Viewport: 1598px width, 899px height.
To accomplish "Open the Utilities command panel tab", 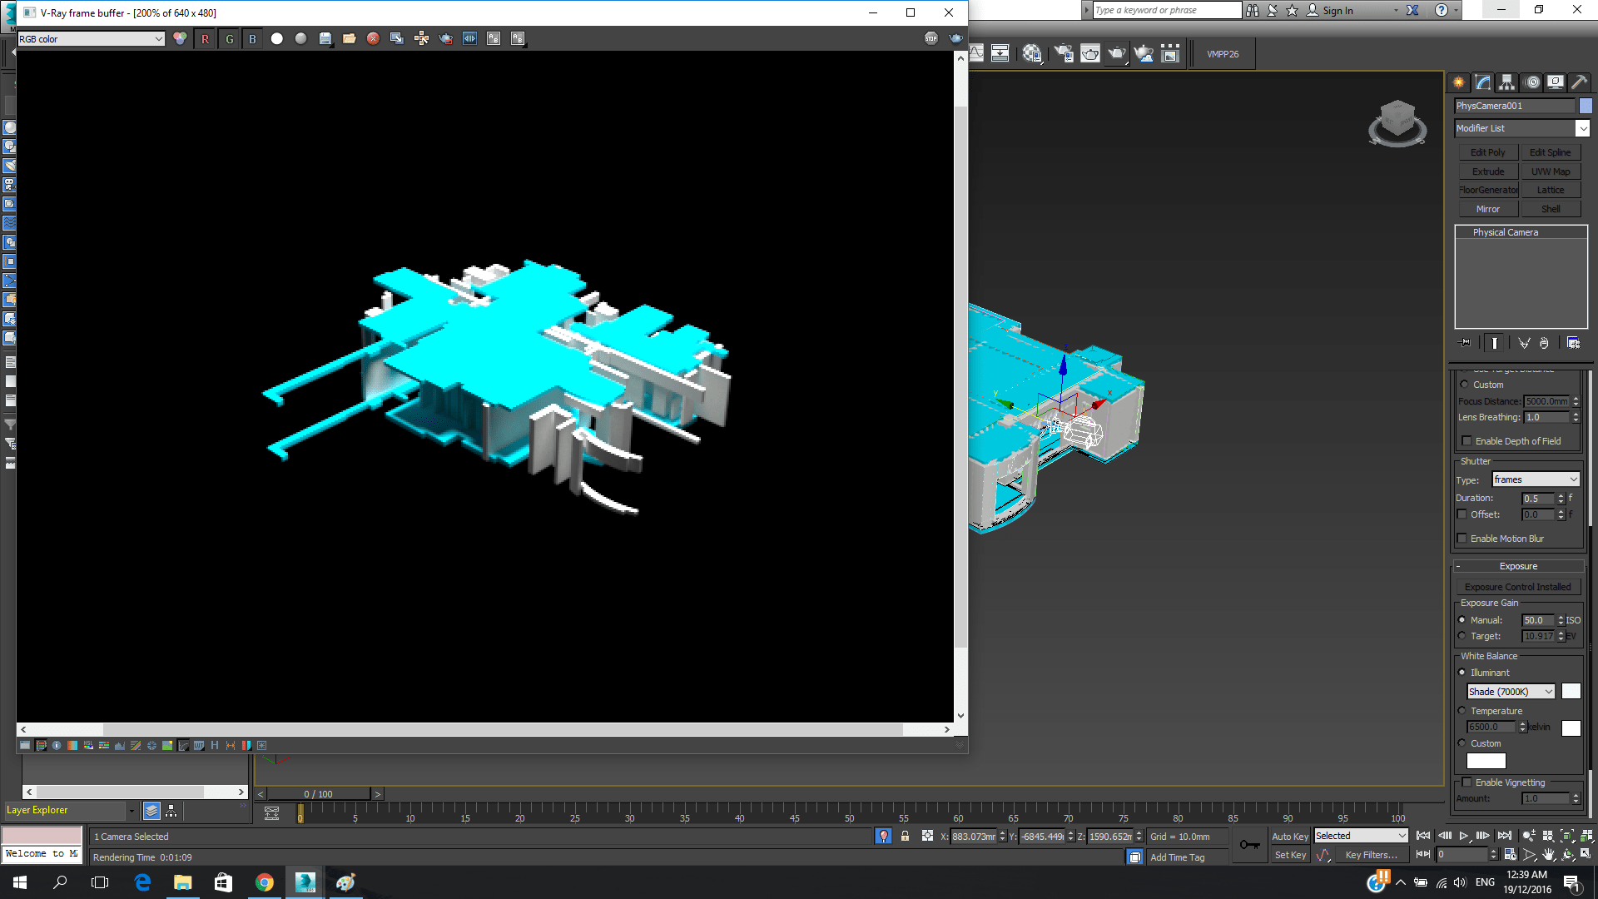I will coord(1580,82).
